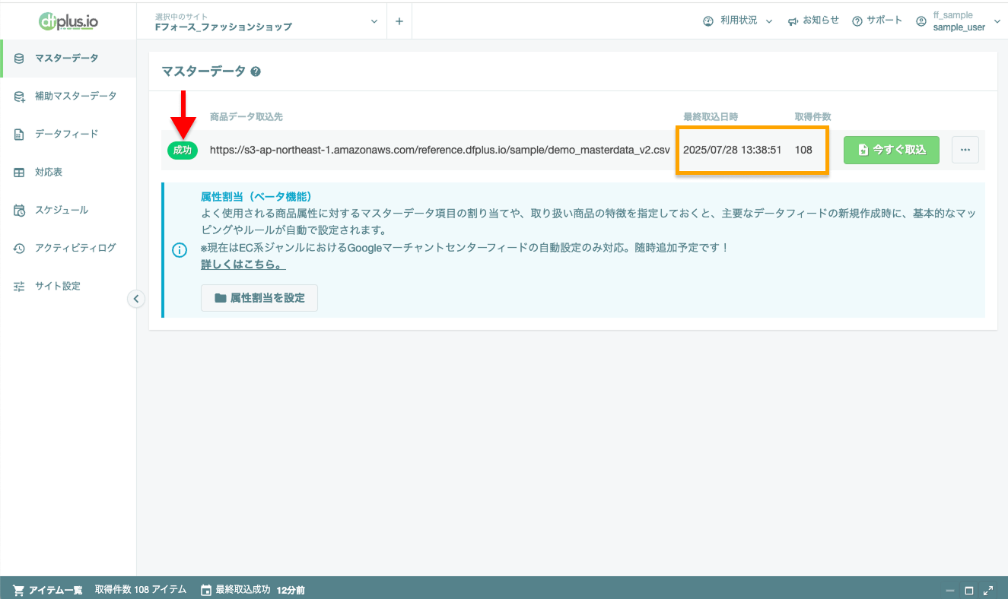Open アクティビティログ in the sidebar
The height and width of the screenshot is (599, 1008).
68,248
